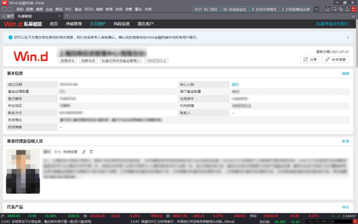Switch to 风险穿透 section

coord(122,24)
